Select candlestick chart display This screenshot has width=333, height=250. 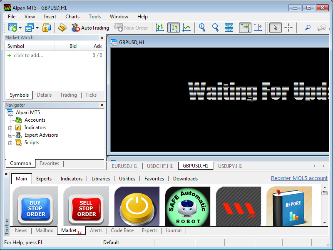point(174,28)
